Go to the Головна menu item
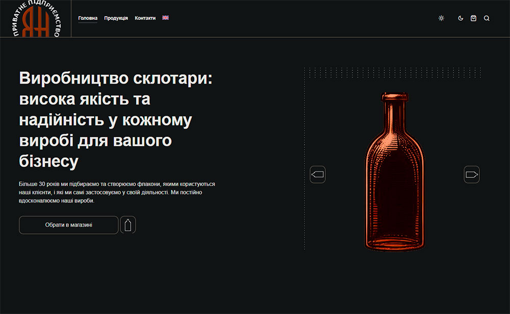Viewport: 510px width, 314px height. pyautogui.click(x=88, y=18)
